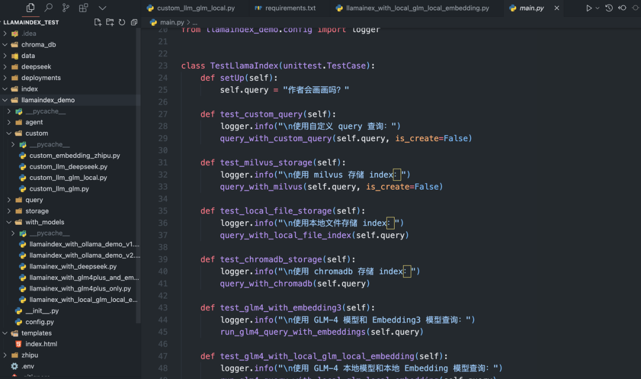641x379 pixels.
Task: Close the main.py editor tab
Action: tap(557, 8)
